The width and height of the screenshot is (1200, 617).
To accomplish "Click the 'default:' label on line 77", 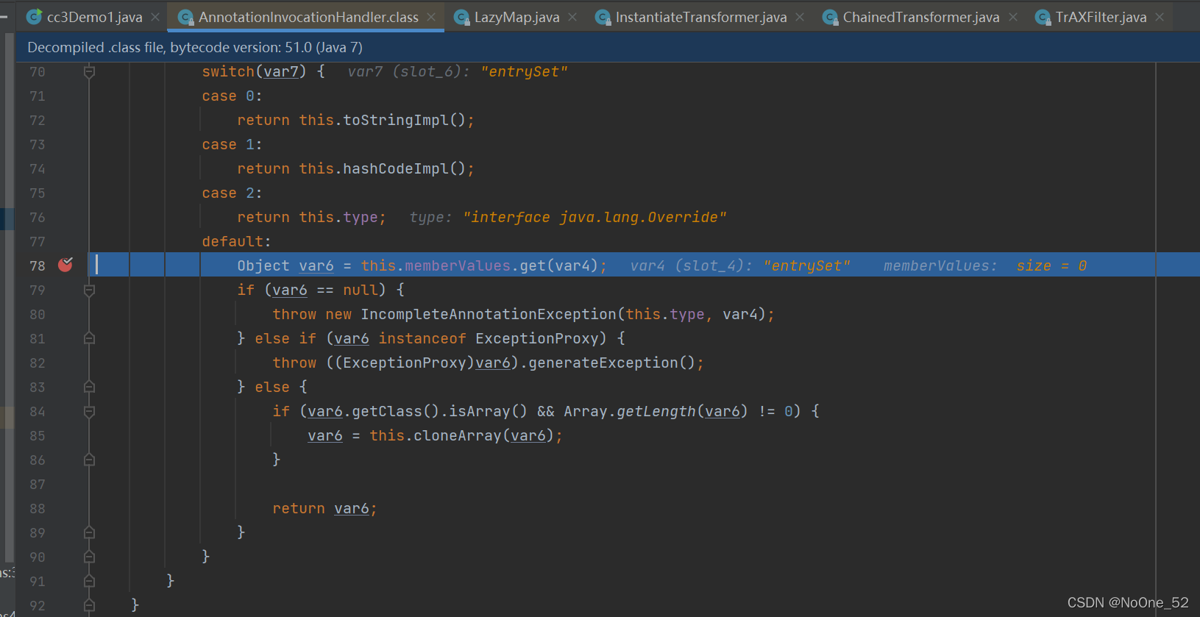I will (x=236, y=241).
